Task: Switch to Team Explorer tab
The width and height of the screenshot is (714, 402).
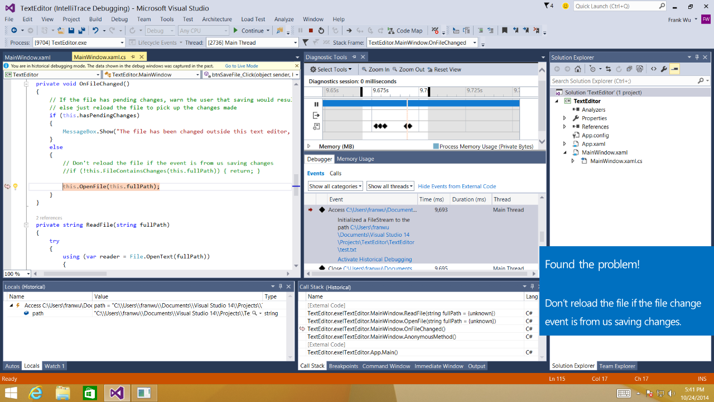Action: click(617, 366)
